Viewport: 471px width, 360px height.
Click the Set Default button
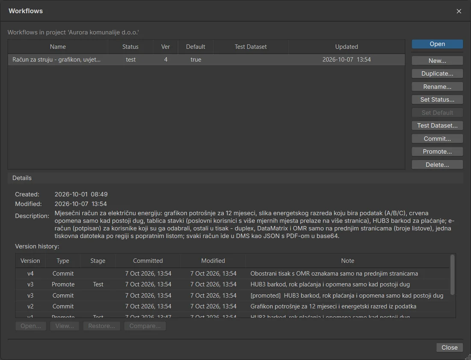click(x=437, y=113)
